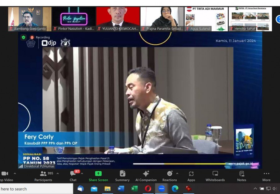Screen dimensions: 280x194
Task: Launch AI Companion
Action: tap(146, 176)
